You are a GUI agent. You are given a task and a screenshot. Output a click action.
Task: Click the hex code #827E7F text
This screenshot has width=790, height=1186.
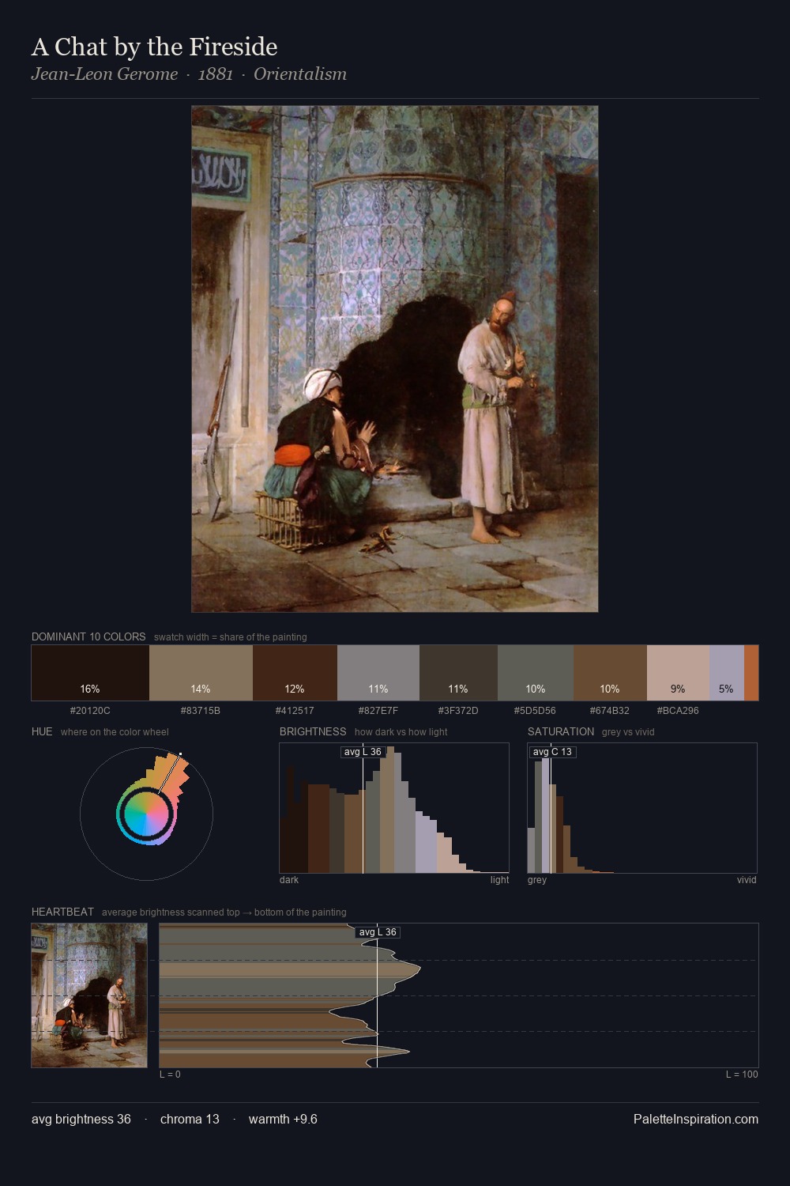(378, 710)
